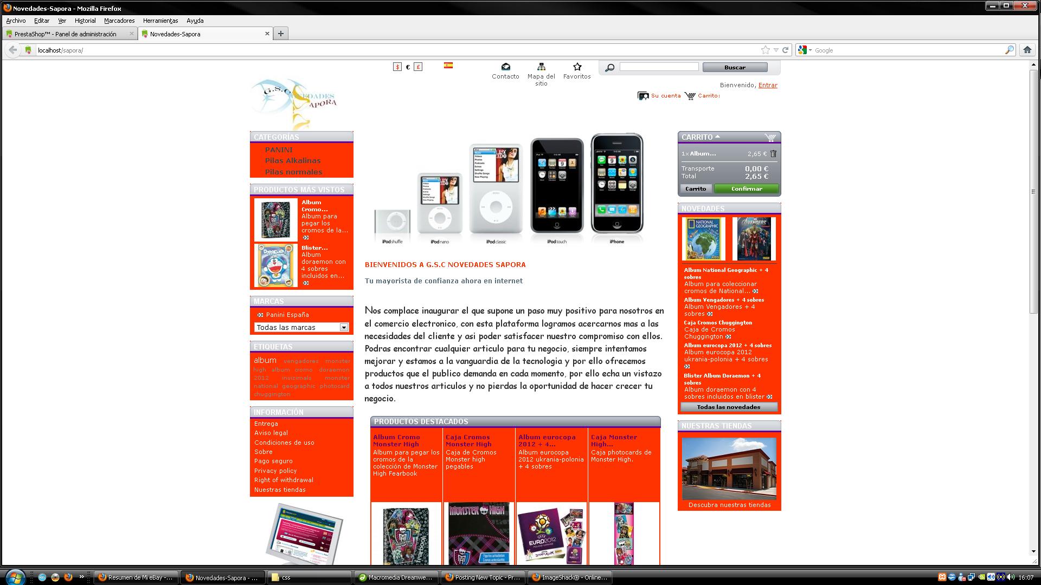Click Firefox home button

[1027, 50]
